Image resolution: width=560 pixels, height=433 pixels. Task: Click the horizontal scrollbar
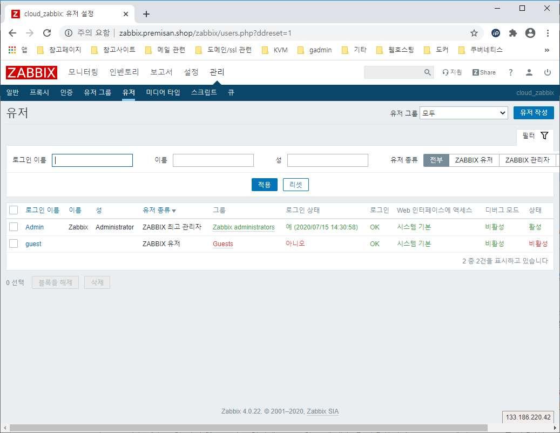[x=248, y=428]
